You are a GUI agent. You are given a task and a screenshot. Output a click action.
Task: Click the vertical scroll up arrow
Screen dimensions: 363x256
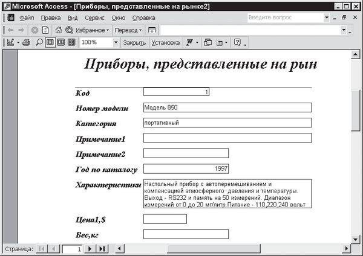click(x=355, y=54)
